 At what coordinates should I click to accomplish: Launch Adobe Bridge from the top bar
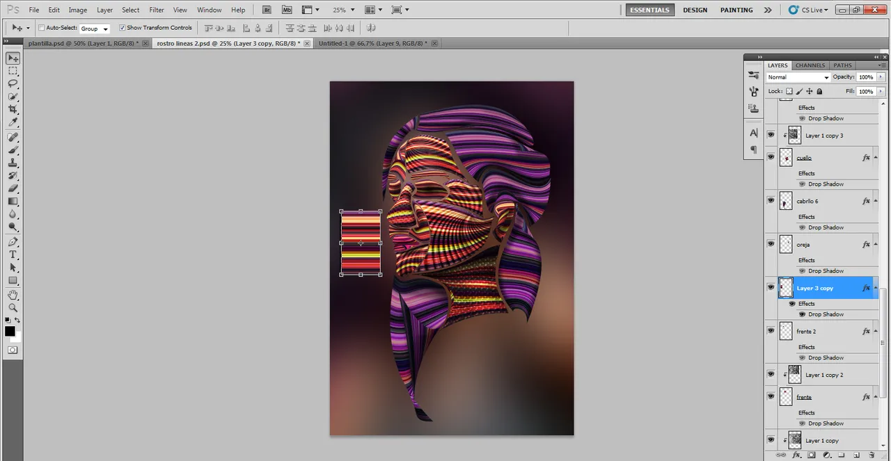coord(267,10)
